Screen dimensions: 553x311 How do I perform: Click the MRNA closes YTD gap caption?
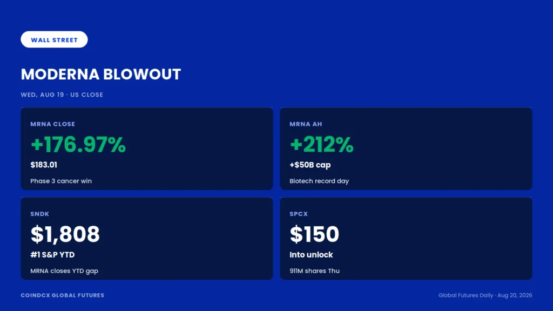pyautogui.click(x=64, y=271)
